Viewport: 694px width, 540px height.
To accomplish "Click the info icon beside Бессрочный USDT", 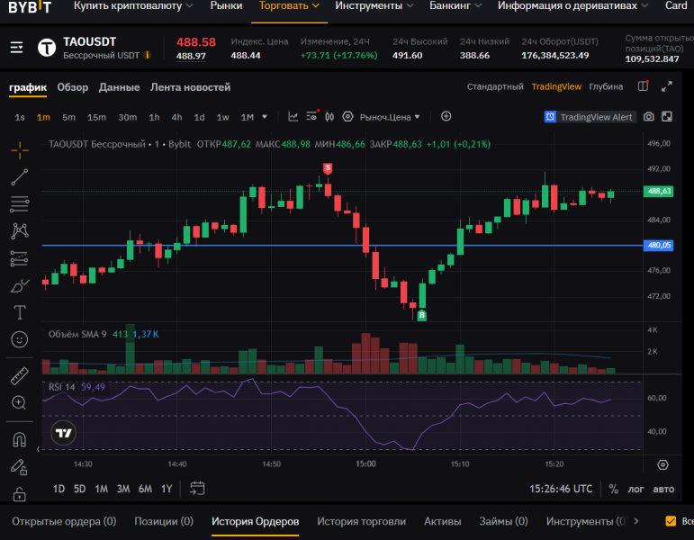I will point(148,55).
